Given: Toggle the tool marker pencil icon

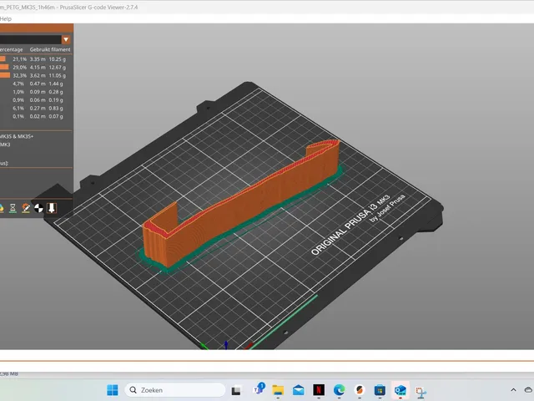Looking at the screenshot, I should [26, 208].
